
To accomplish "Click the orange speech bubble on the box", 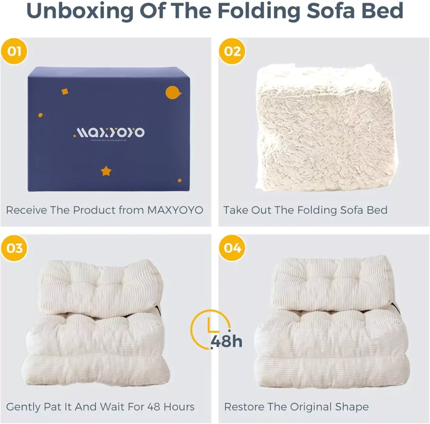I will pyautogui.click(x=173, y=93).
